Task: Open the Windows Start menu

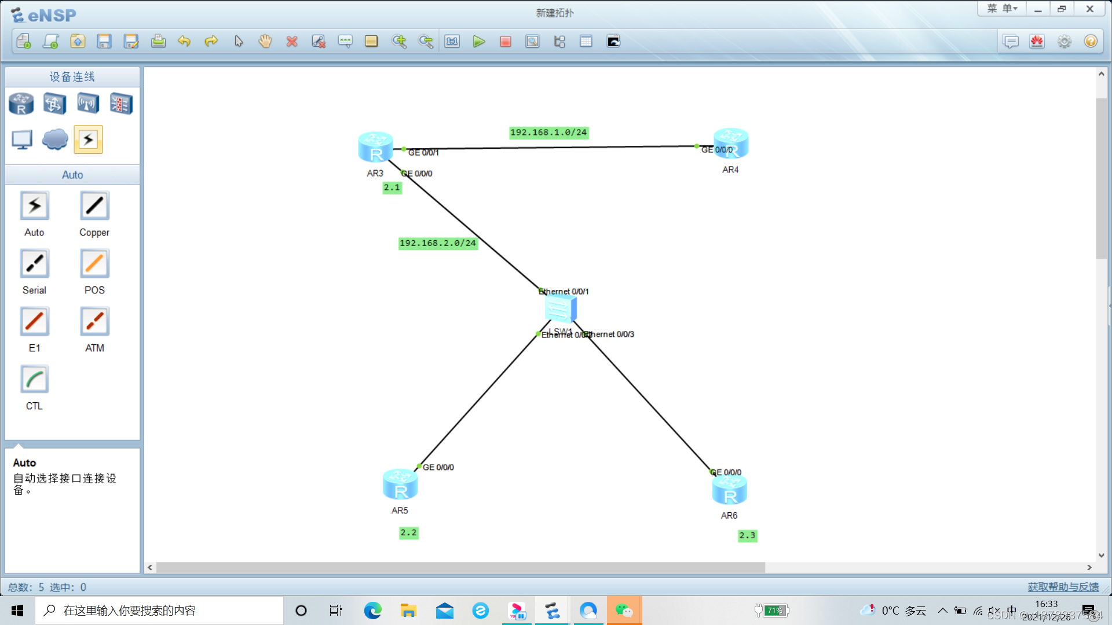Action: (17, 611)
